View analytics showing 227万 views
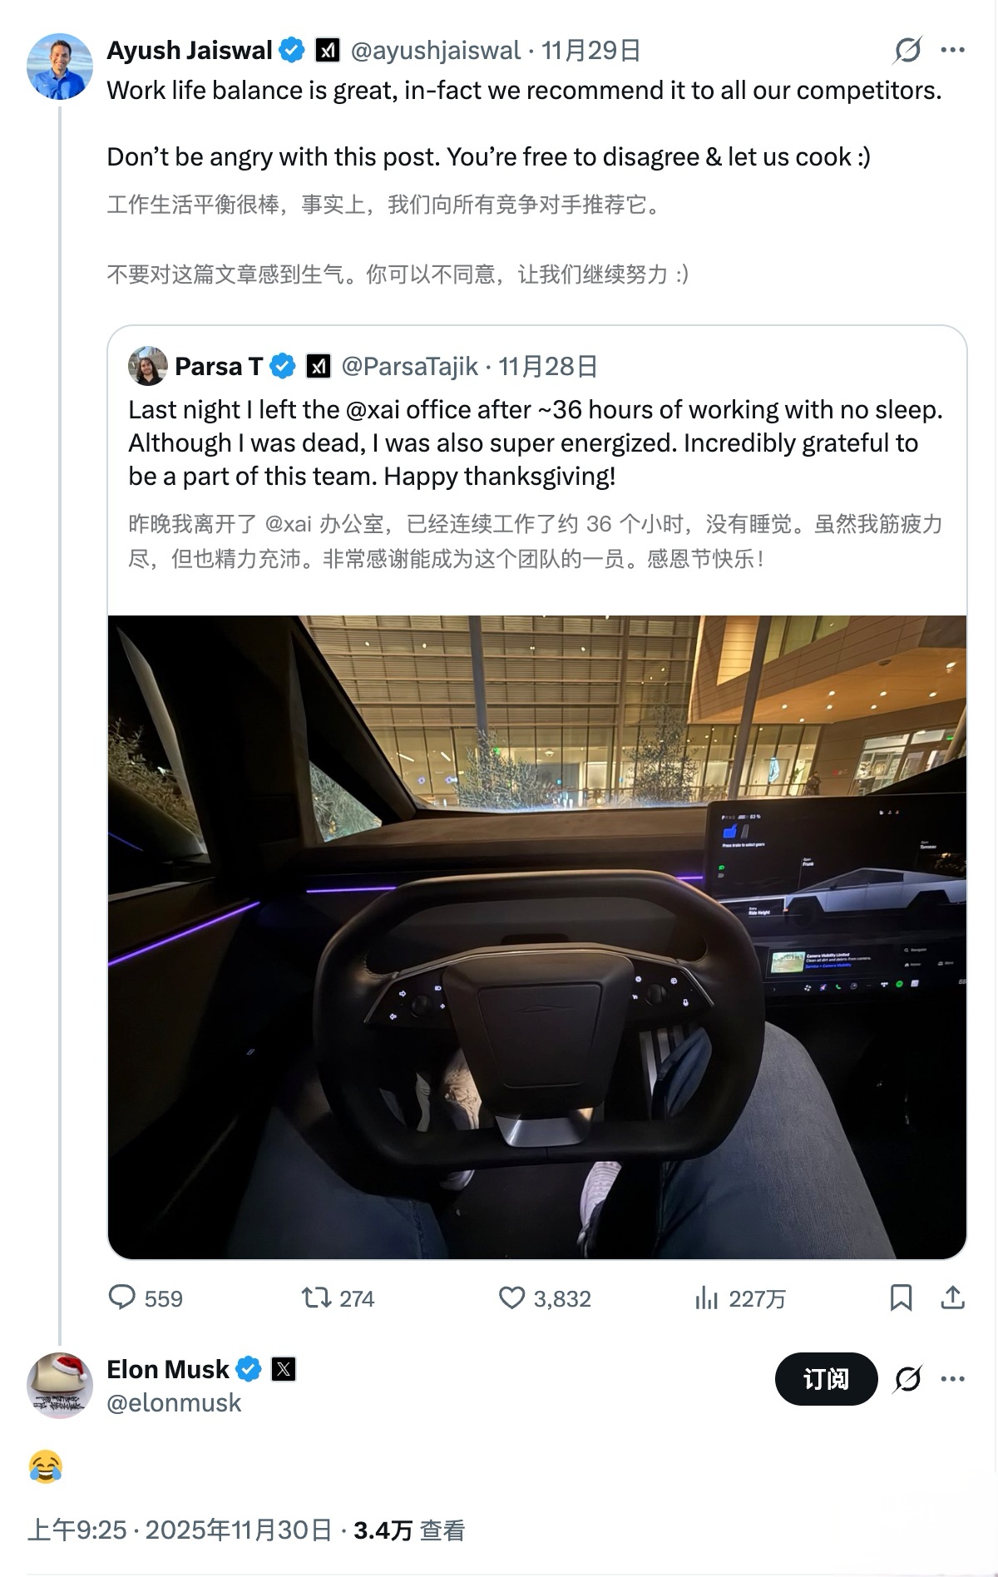The width and height of the screenshot is (998, 1577). pyautogui.click(x=706, y=1298)
